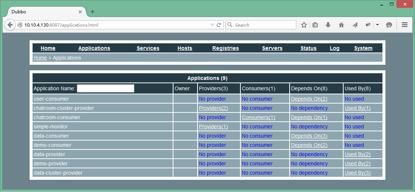
Task: Open a new browser tab with plus
Action: coord(92,12)
